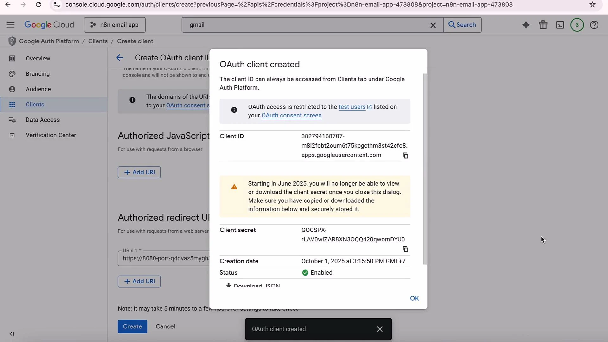Copy the Client secret with copy icon
Screen dimensions: 608x342
[x=405, y=249]
